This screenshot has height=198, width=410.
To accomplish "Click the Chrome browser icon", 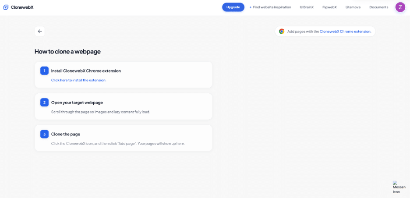I will coord(282,32).
